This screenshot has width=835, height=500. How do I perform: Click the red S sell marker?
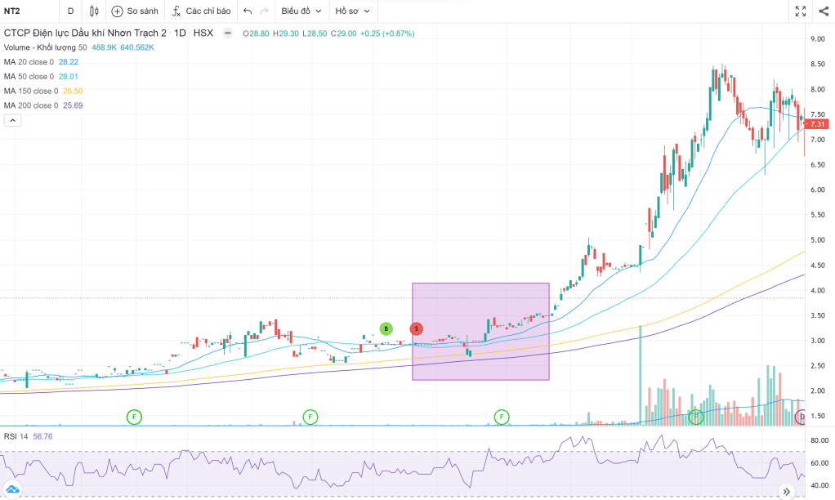[417, 328]
